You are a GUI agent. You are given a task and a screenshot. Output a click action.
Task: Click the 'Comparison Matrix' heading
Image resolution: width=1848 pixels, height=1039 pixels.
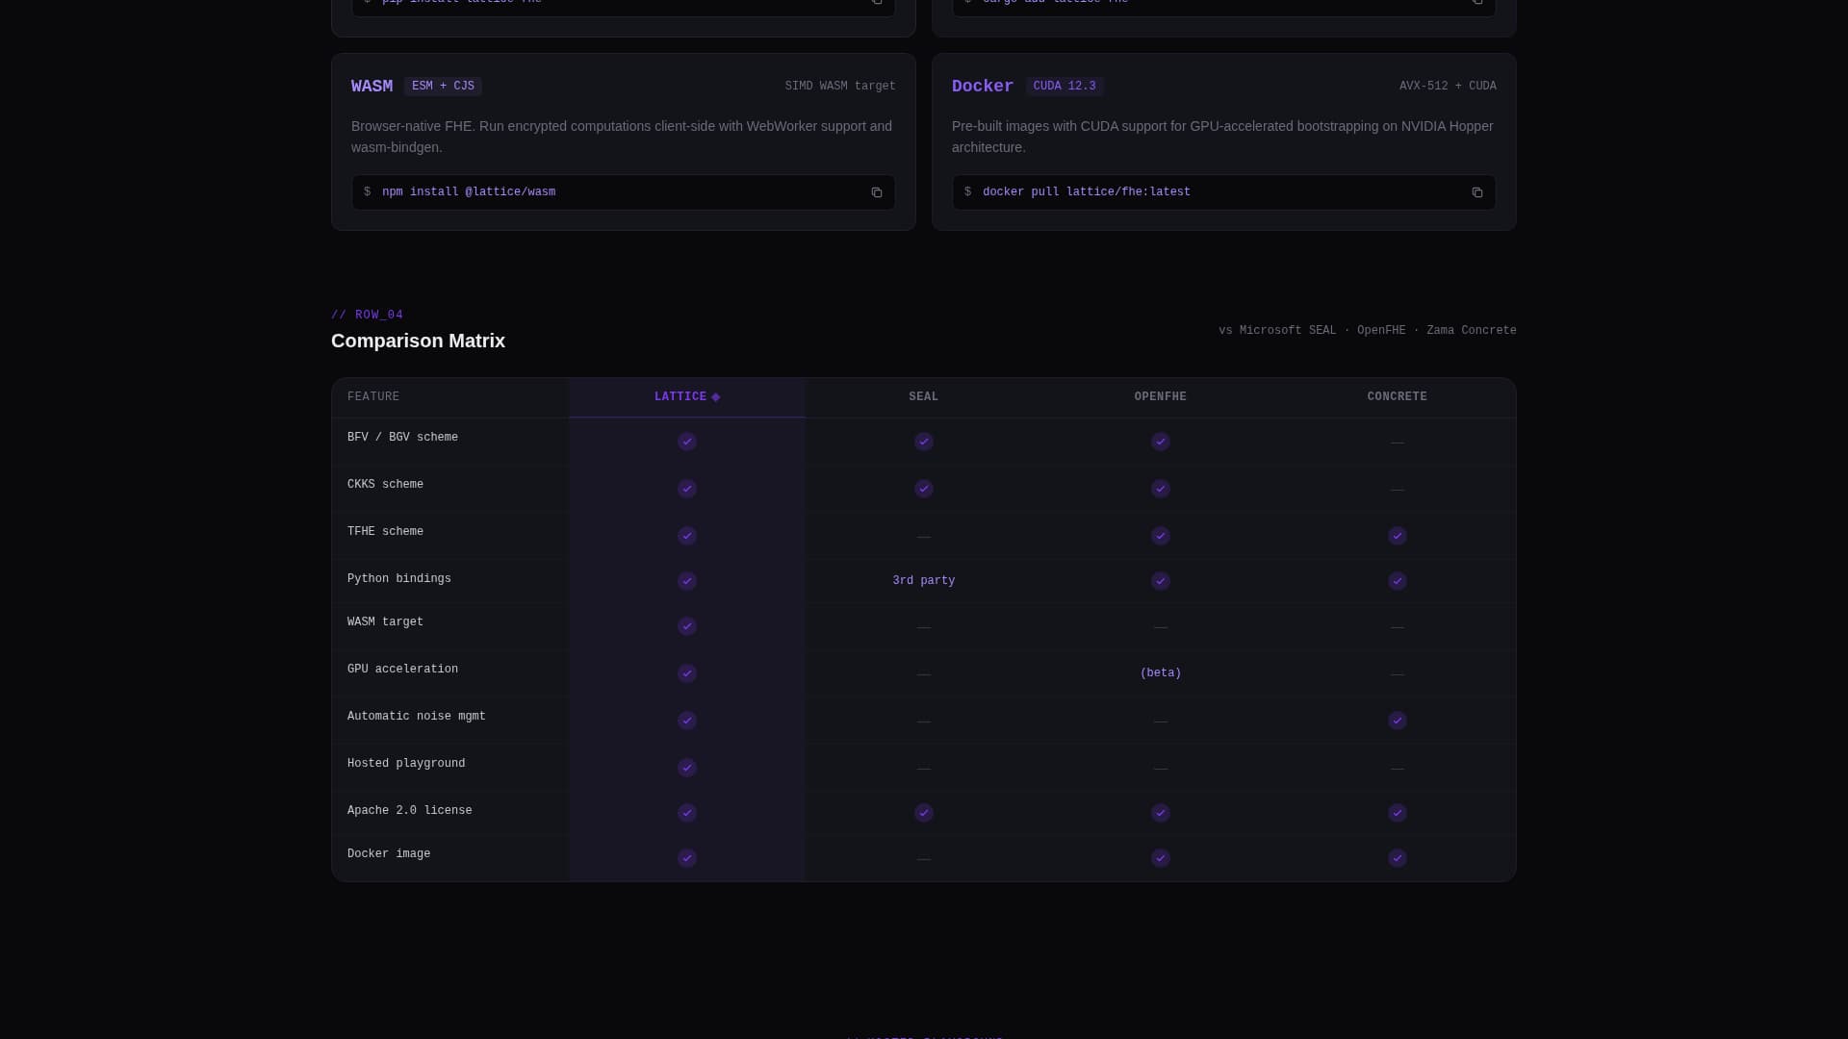[x=418, y=341]
